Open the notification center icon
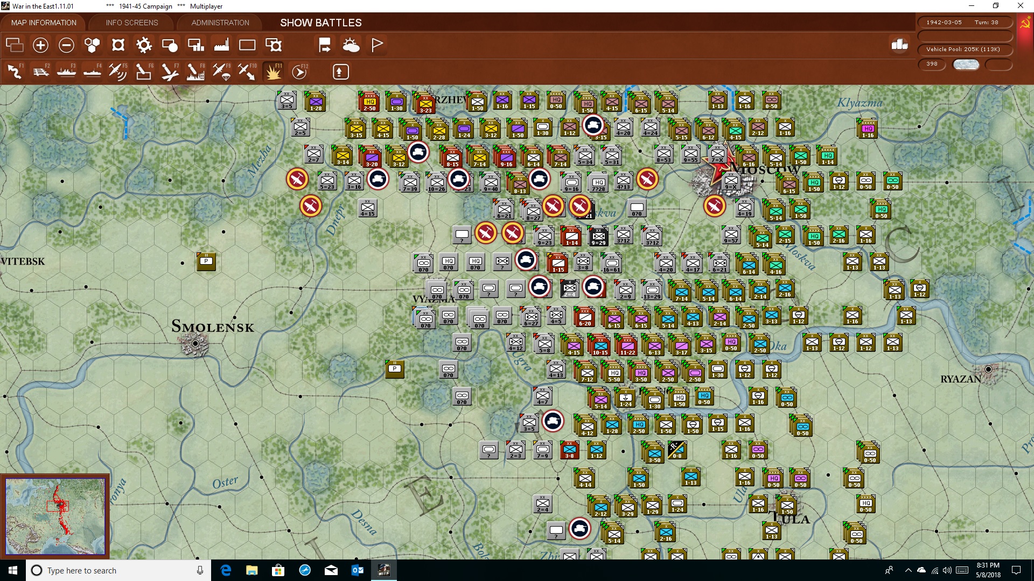 tap(1016, 570)
